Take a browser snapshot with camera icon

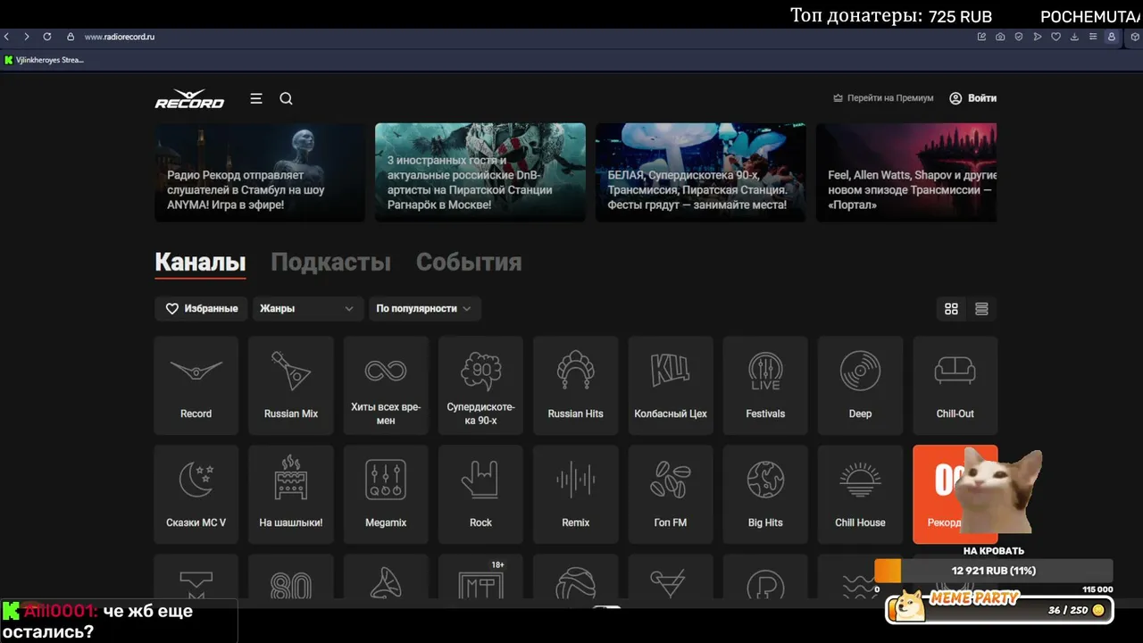pyautogui.click(x=1000, y=37)
